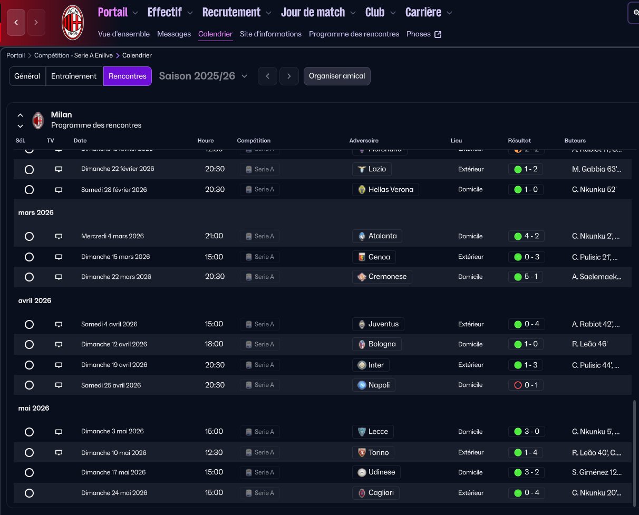
Task: Click the Napoli club badge icon
Action: pyautogui.click(x=362, y=385)
